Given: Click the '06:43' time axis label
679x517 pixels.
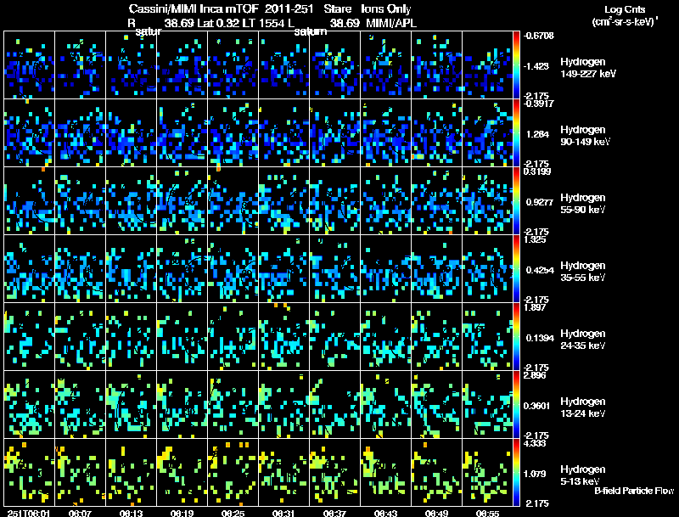Looking at the screenshot, I should coord(386,513).
